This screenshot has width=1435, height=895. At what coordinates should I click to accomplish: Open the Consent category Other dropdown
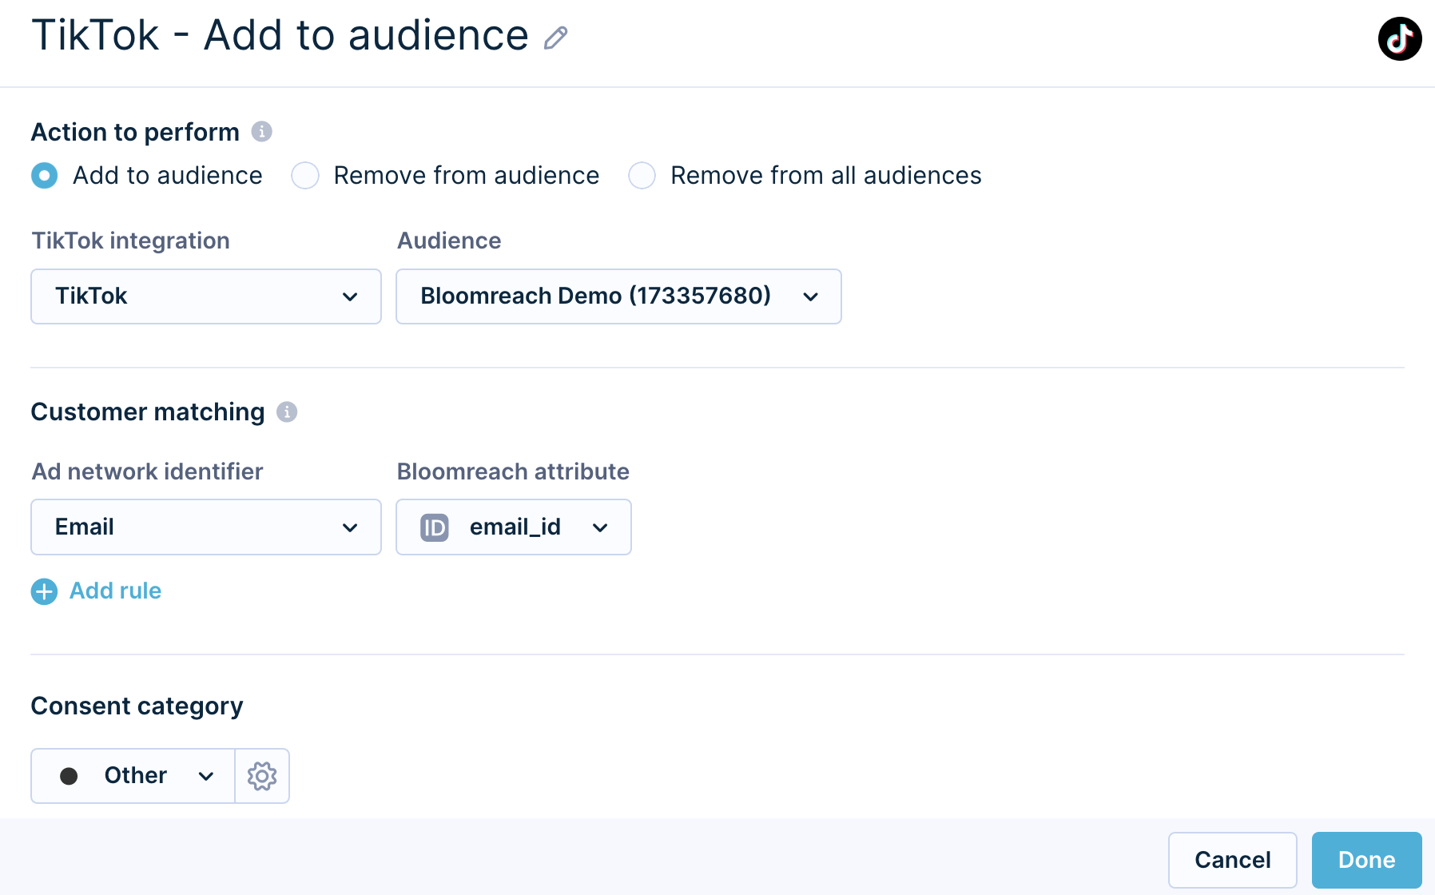pyautogui.click(x=133, y=776)
